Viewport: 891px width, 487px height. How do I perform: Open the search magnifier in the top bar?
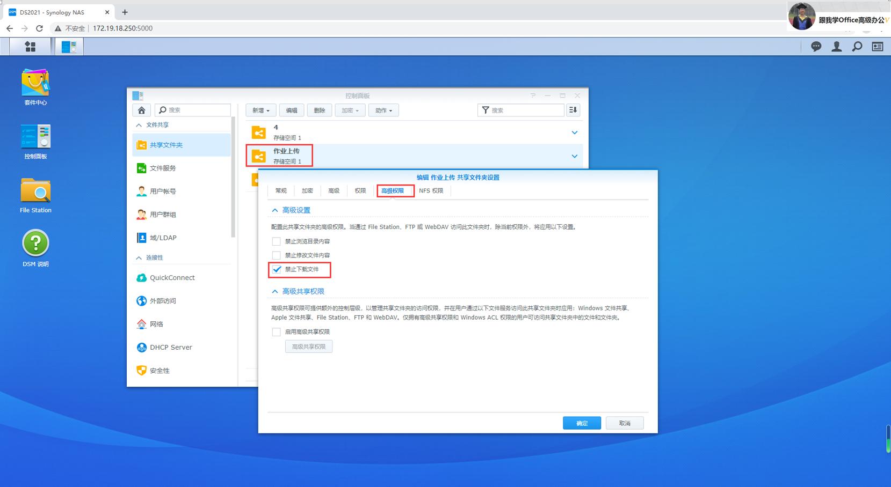tap(856, 47)
